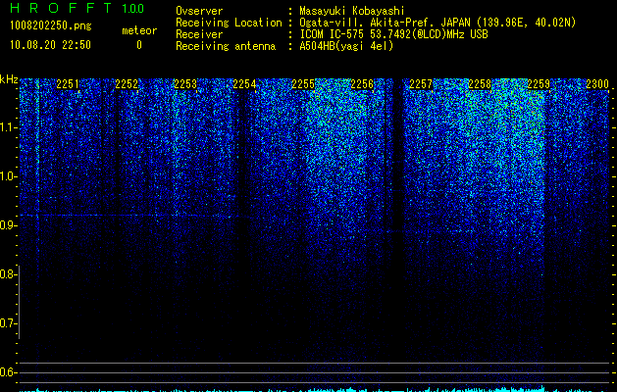The height and width of the screenshot is (392, 617).
Task: Click the 0.8 kHz axis label
Action: click(x=8, y=274)
